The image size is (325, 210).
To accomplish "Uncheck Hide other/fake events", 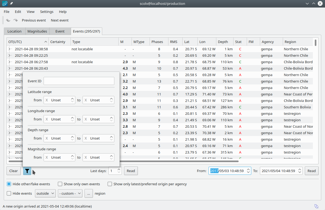I will click(x=9, y=184).
